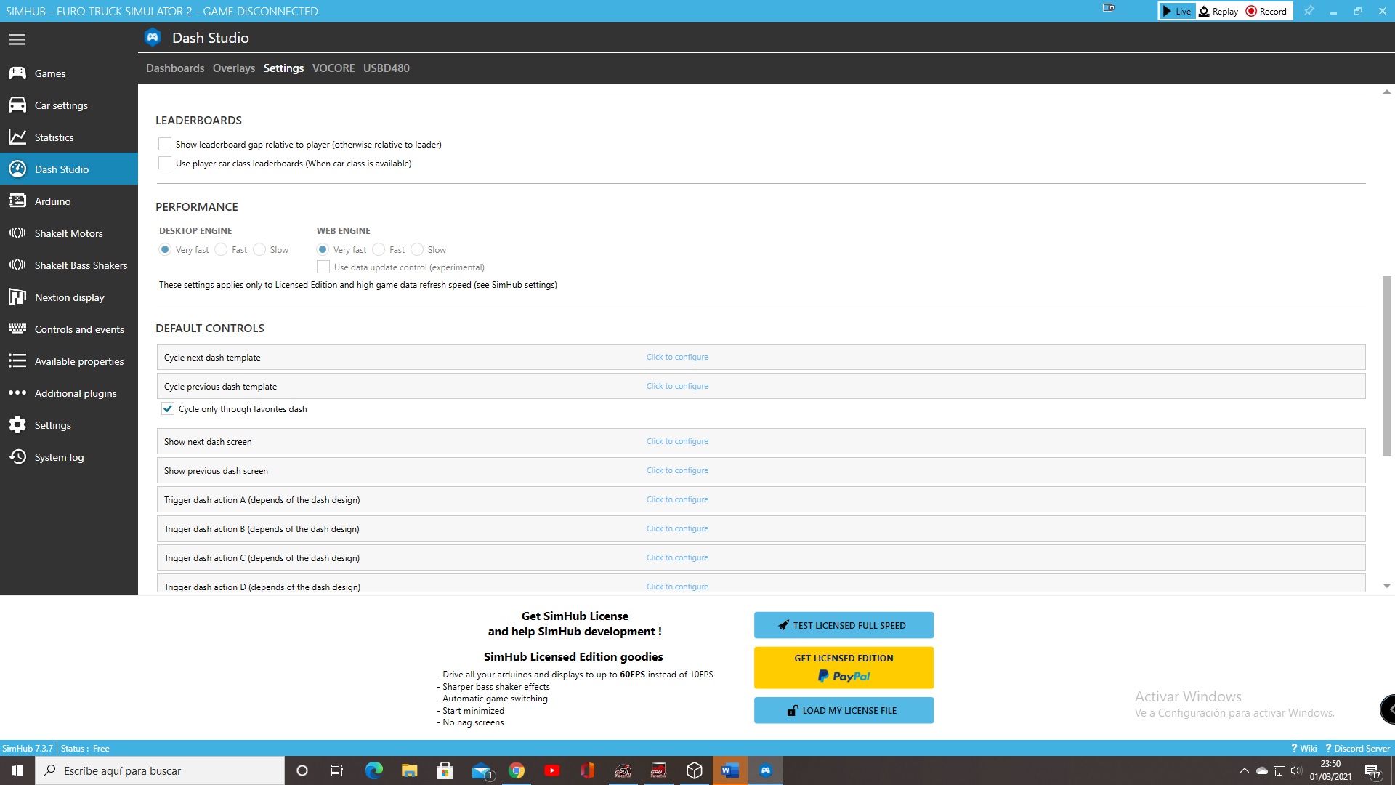The width and height of the screenshot is (1395, 785).
Task: Configure Trigger dash action C control
Action: [677, 557]
